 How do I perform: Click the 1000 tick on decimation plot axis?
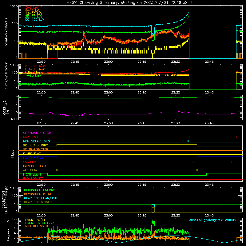point(14,188)
